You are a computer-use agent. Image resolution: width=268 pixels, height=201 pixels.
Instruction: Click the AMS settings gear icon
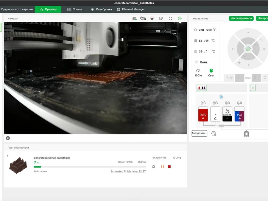(x=214, y=133)
